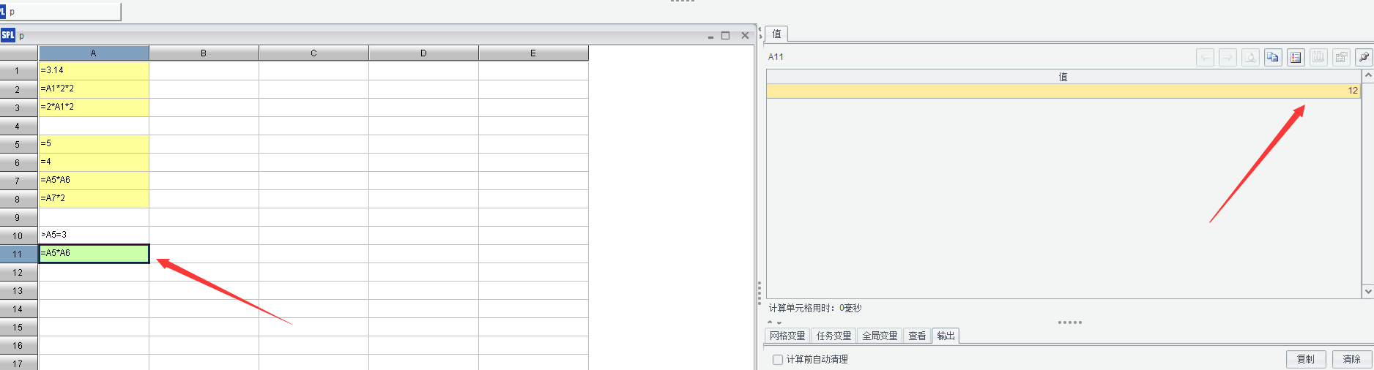Open the 值 tab
The height and width of the screenshot is (370, 1374).
pos(777,34)
